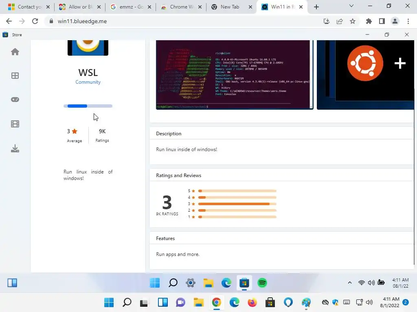Click the inner taskbar volume icon
Image resolution: width=417 pixels, height=312 pixels.
point(371,283)
